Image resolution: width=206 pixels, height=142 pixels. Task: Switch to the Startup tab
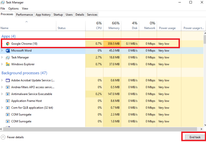(x=58, y=15)
